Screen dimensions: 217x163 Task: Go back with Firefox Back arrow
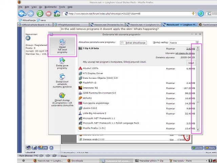22,14
